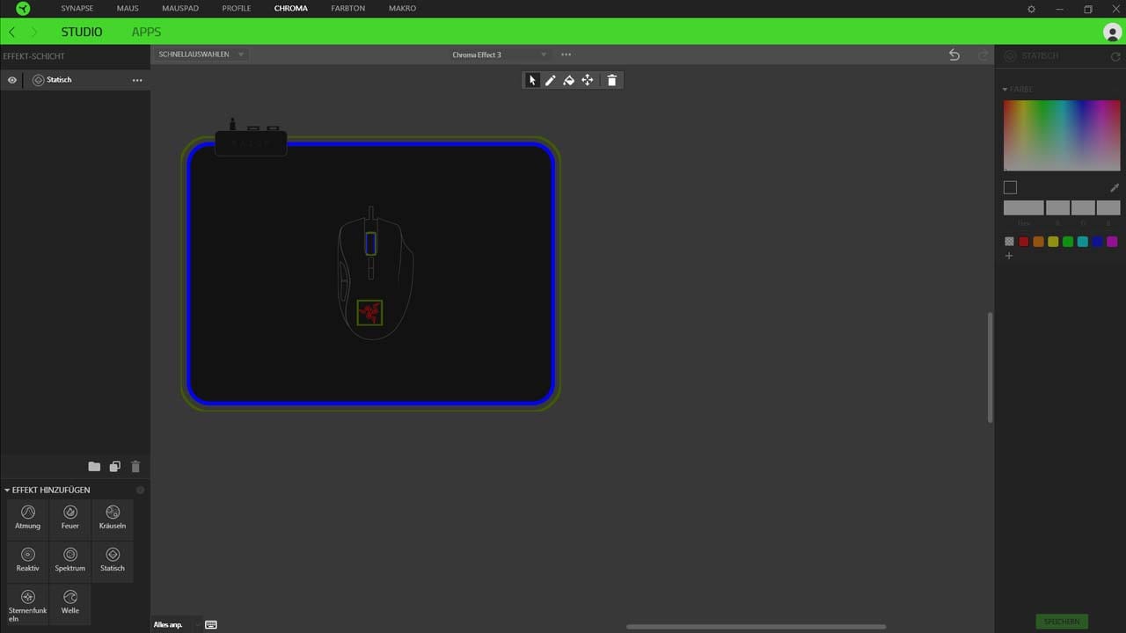Screen dimensions: 1126x633
Task: Add the Spektrum effect
Action: tap(70, 559)
